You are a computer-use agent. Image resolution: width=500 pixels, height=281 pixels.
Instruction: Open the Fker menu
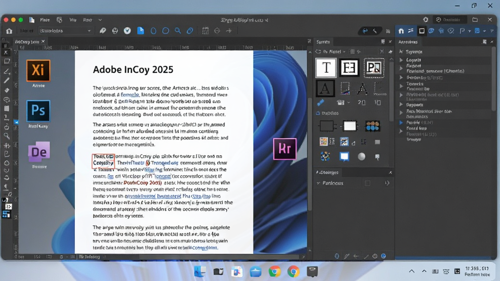(x=88, y=20)
